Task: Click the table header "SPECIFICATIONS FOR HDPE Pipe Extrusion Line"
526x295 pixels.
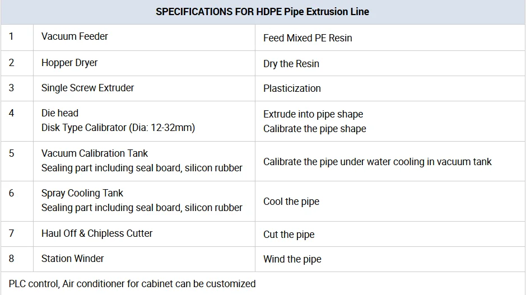Action: tap(262, 12)
